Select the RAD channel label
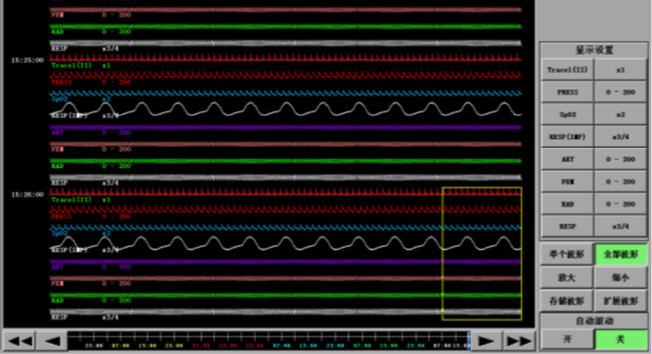652x354 pixels. 568,204
